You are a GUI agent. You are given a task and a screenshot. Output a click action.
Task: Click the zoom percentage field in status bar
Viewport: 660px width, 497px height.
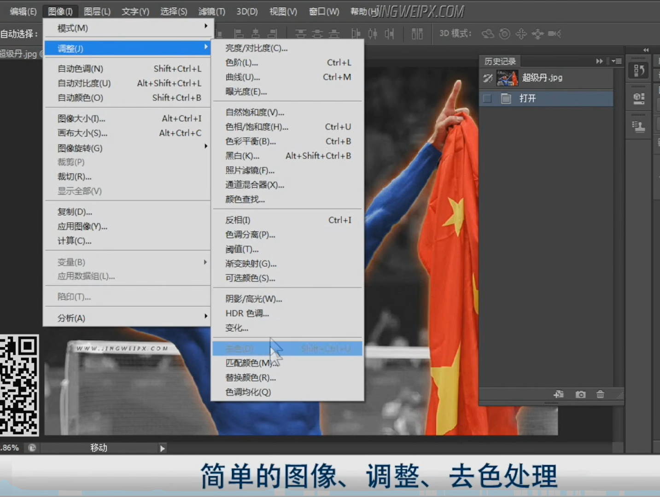[10, 448]
